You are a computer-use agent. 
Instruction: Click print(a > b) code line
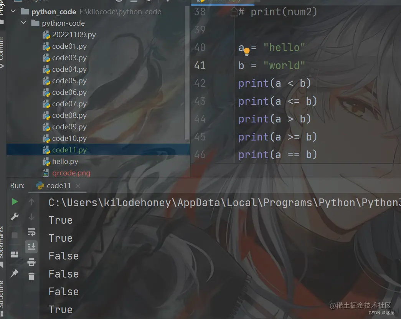275,119
